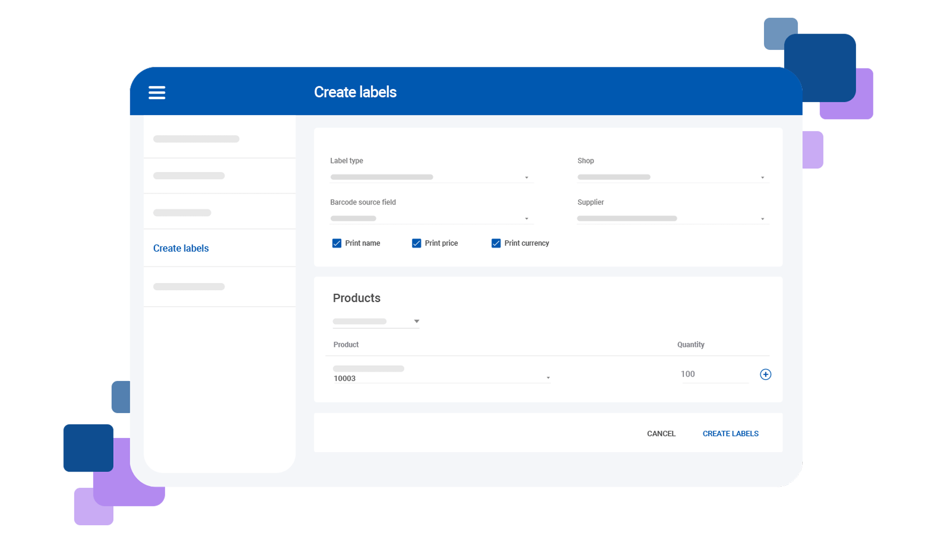Click the plus icon to add product row
The image size is (948, 543).
point(765,374)
